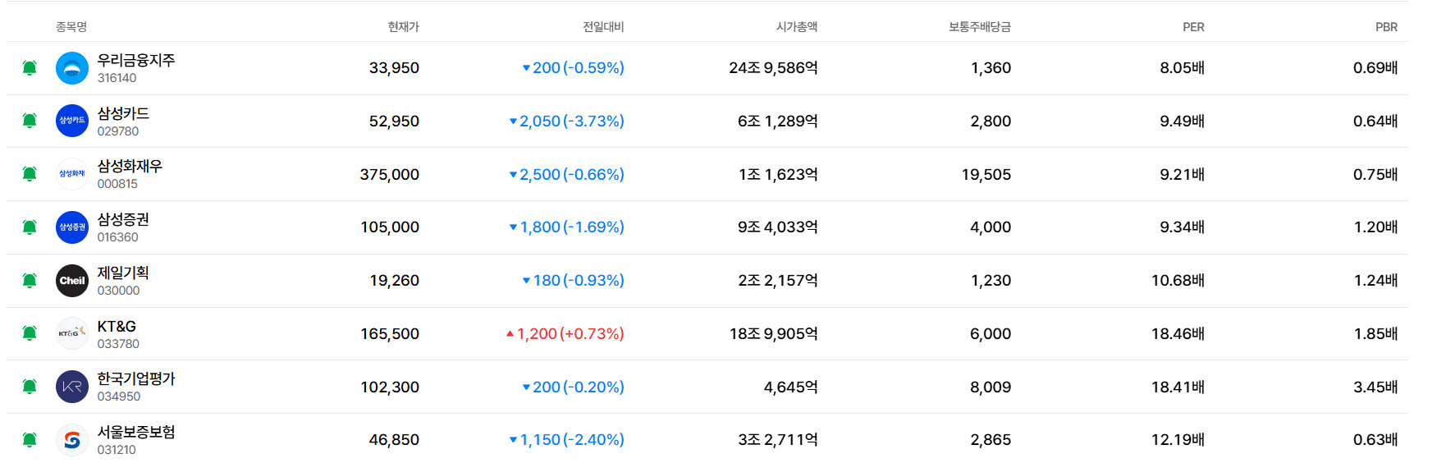Click current price 165,500
This screenshot has height=463, width=1446.
[390, 334]
